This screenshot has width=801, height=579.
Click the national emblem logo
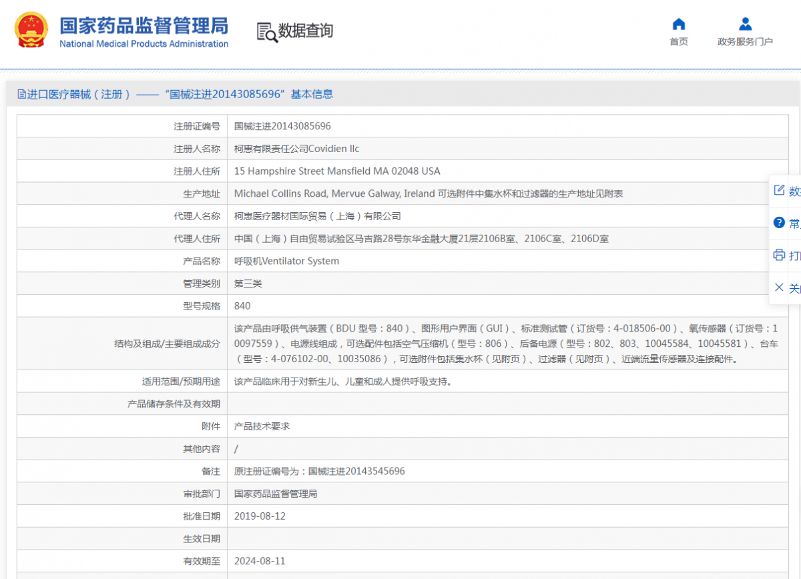coord(31,29)
